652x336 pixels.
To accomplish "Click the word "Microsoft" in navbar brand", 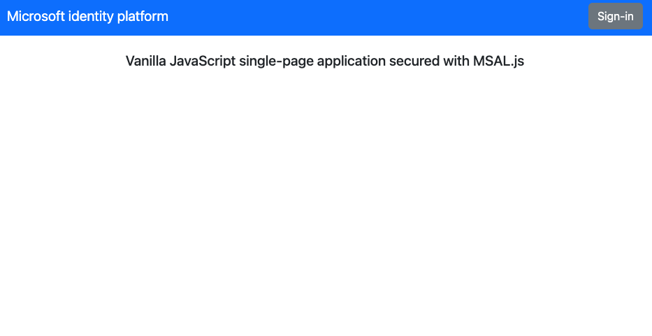I will coord(36,16).
